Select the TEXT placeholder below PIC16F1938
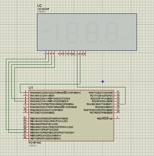Image resolution: width=154 pixels, height=156 pixels. [x=33, y=146]
